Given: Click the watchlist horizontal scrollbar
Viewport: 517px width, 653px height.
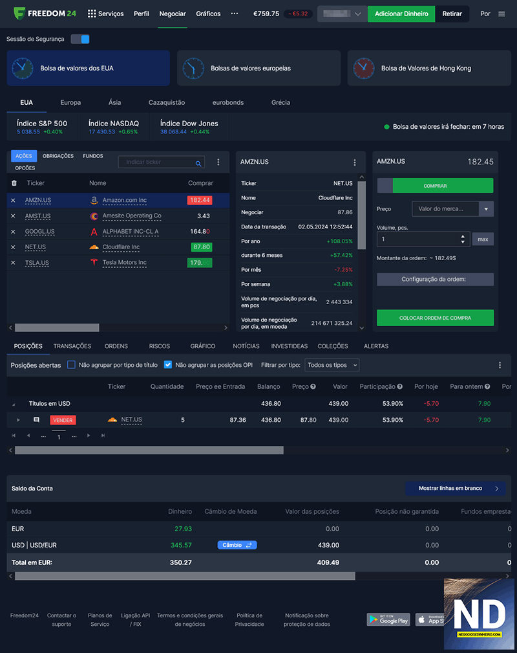Looking at the screenshot, I should click(x=57, y=327).
